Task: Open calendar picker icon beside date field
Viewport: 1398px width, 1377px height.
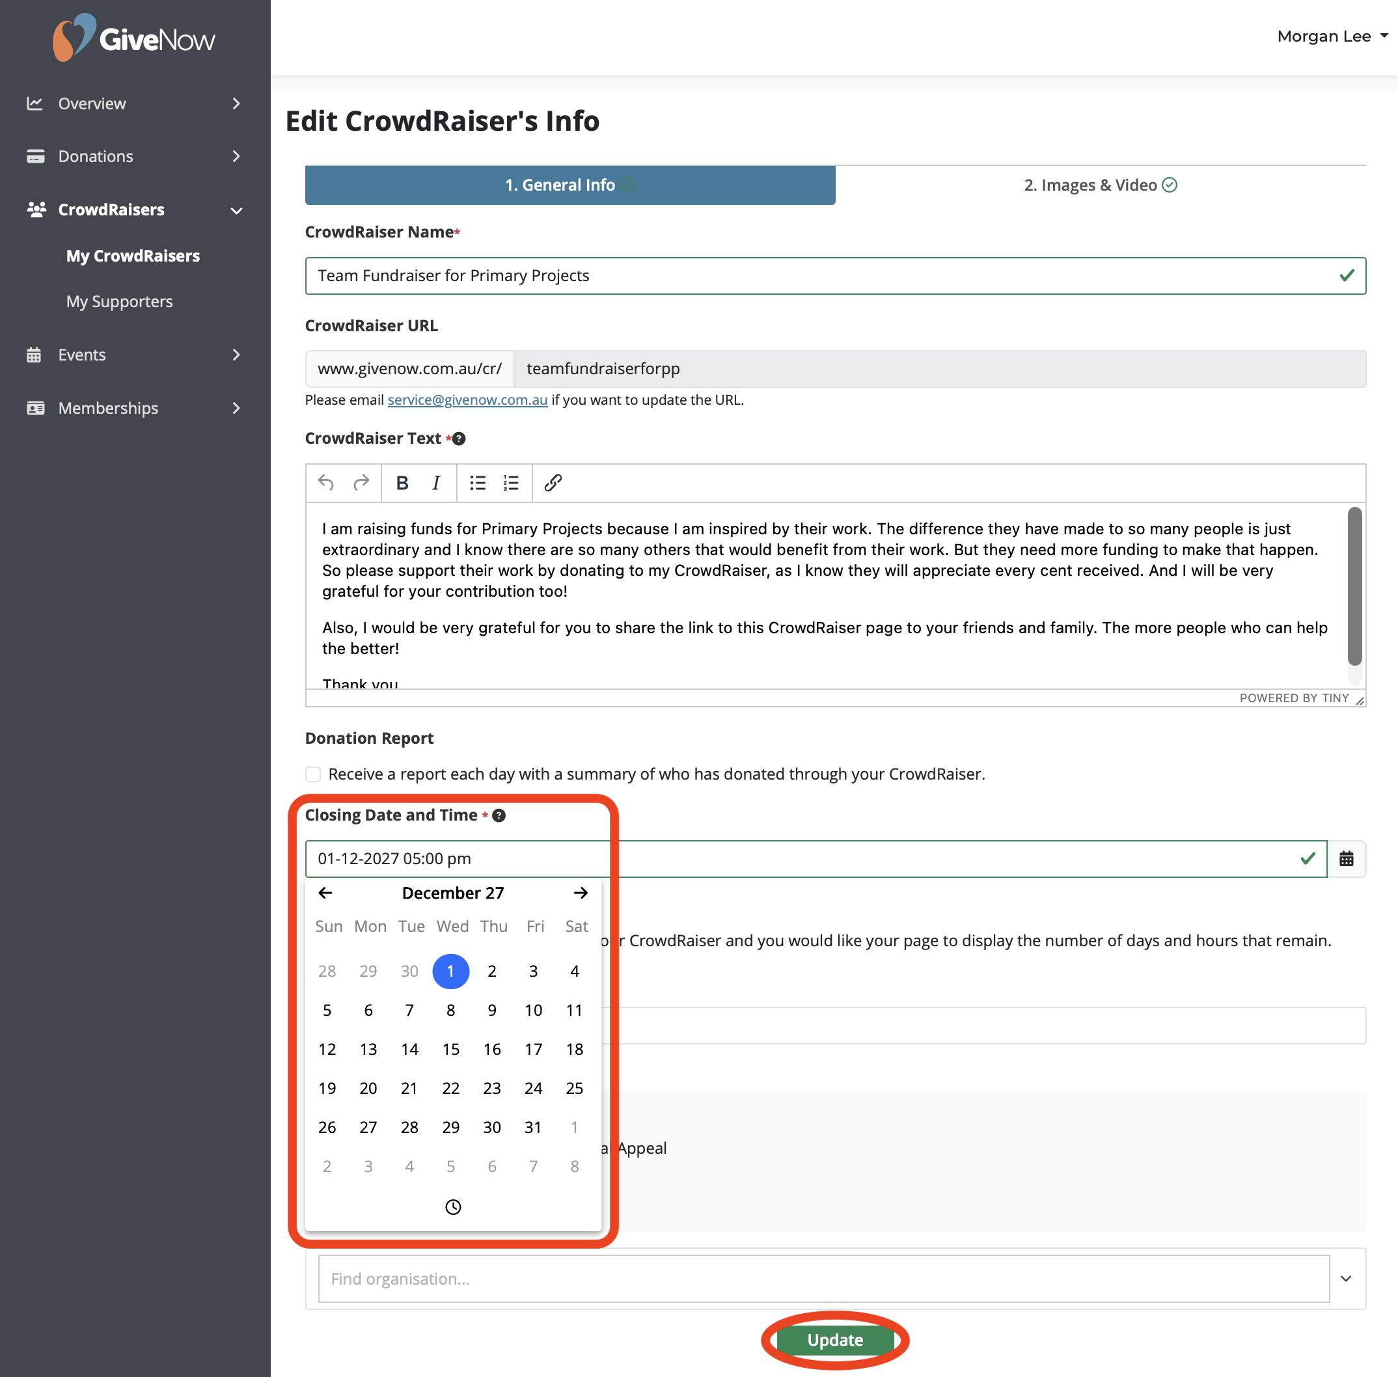Action: 1346,858
